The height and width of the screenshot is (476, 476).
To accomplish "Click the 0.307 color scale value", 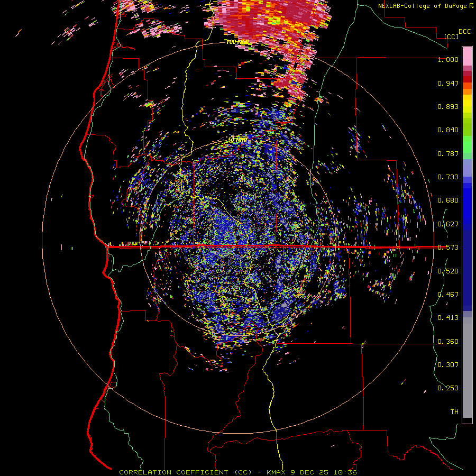I will coord(448,364).
